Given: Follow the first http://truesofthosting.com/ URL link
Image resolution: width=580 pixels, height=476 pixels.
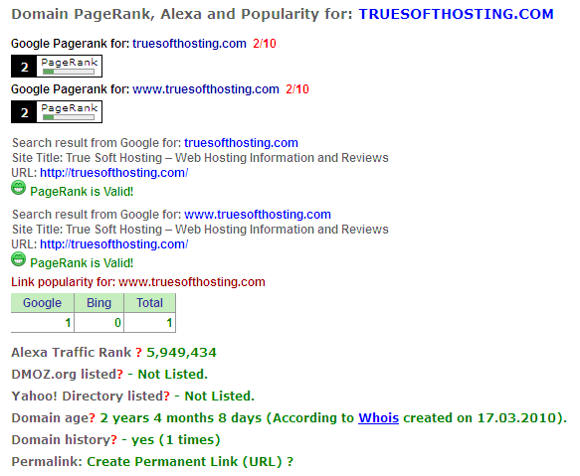Looking at the screenshot, I should (x=114, y=173).
